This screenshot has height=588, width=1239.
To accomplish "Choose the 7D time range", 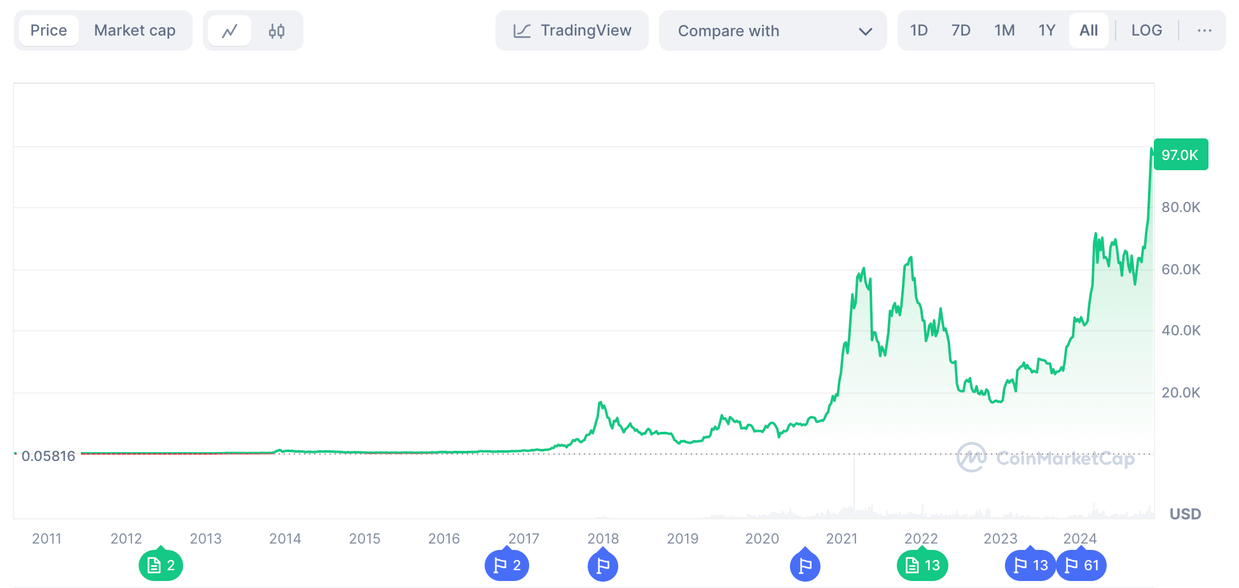I will pyautogui.click(x=960, y=30).
